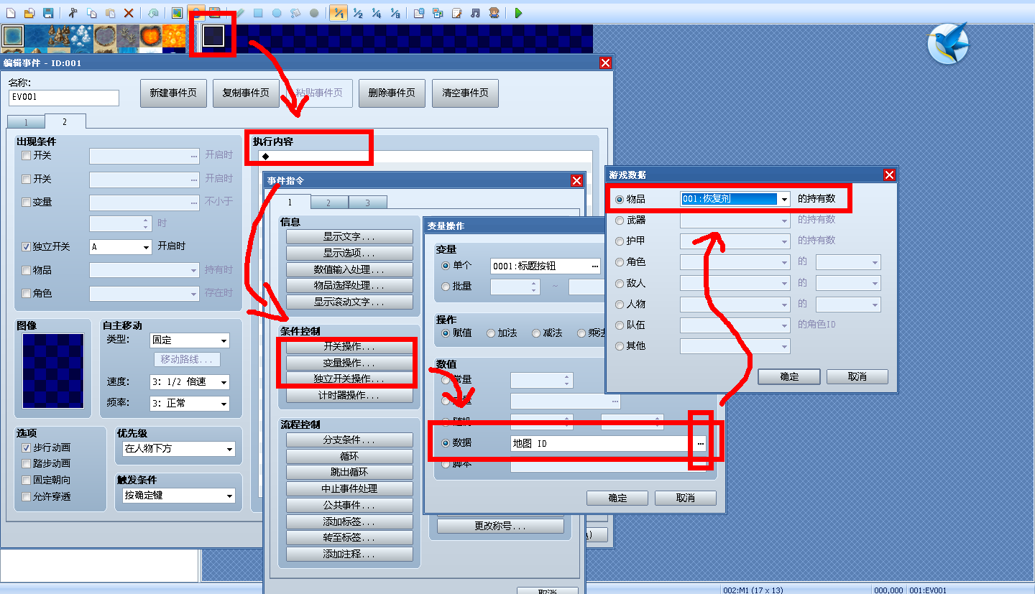Choose the 武器 radio in 游戏数据

(x=620, y=220)
